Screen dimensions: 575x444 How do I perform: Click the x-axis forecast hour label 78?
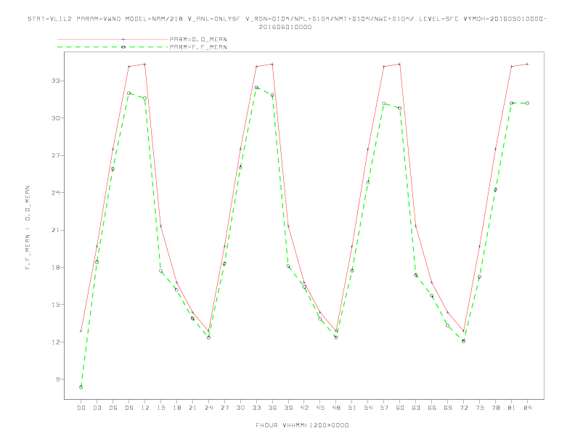495,408
